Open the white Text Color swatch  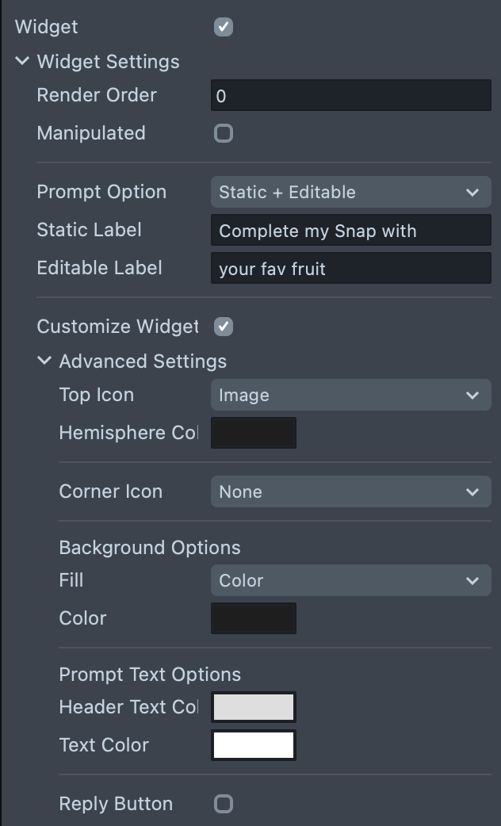coord(254,745)
